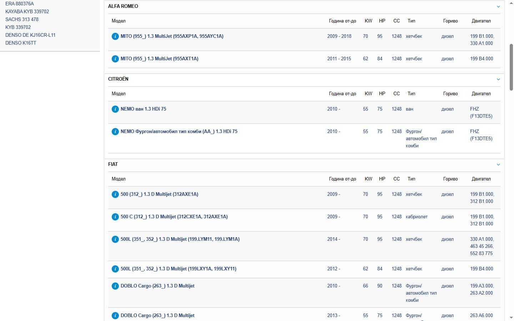Select DENSO DE KJ16CR-L11 reference
The image size is (514, 321).
click(x=30, y=35)
